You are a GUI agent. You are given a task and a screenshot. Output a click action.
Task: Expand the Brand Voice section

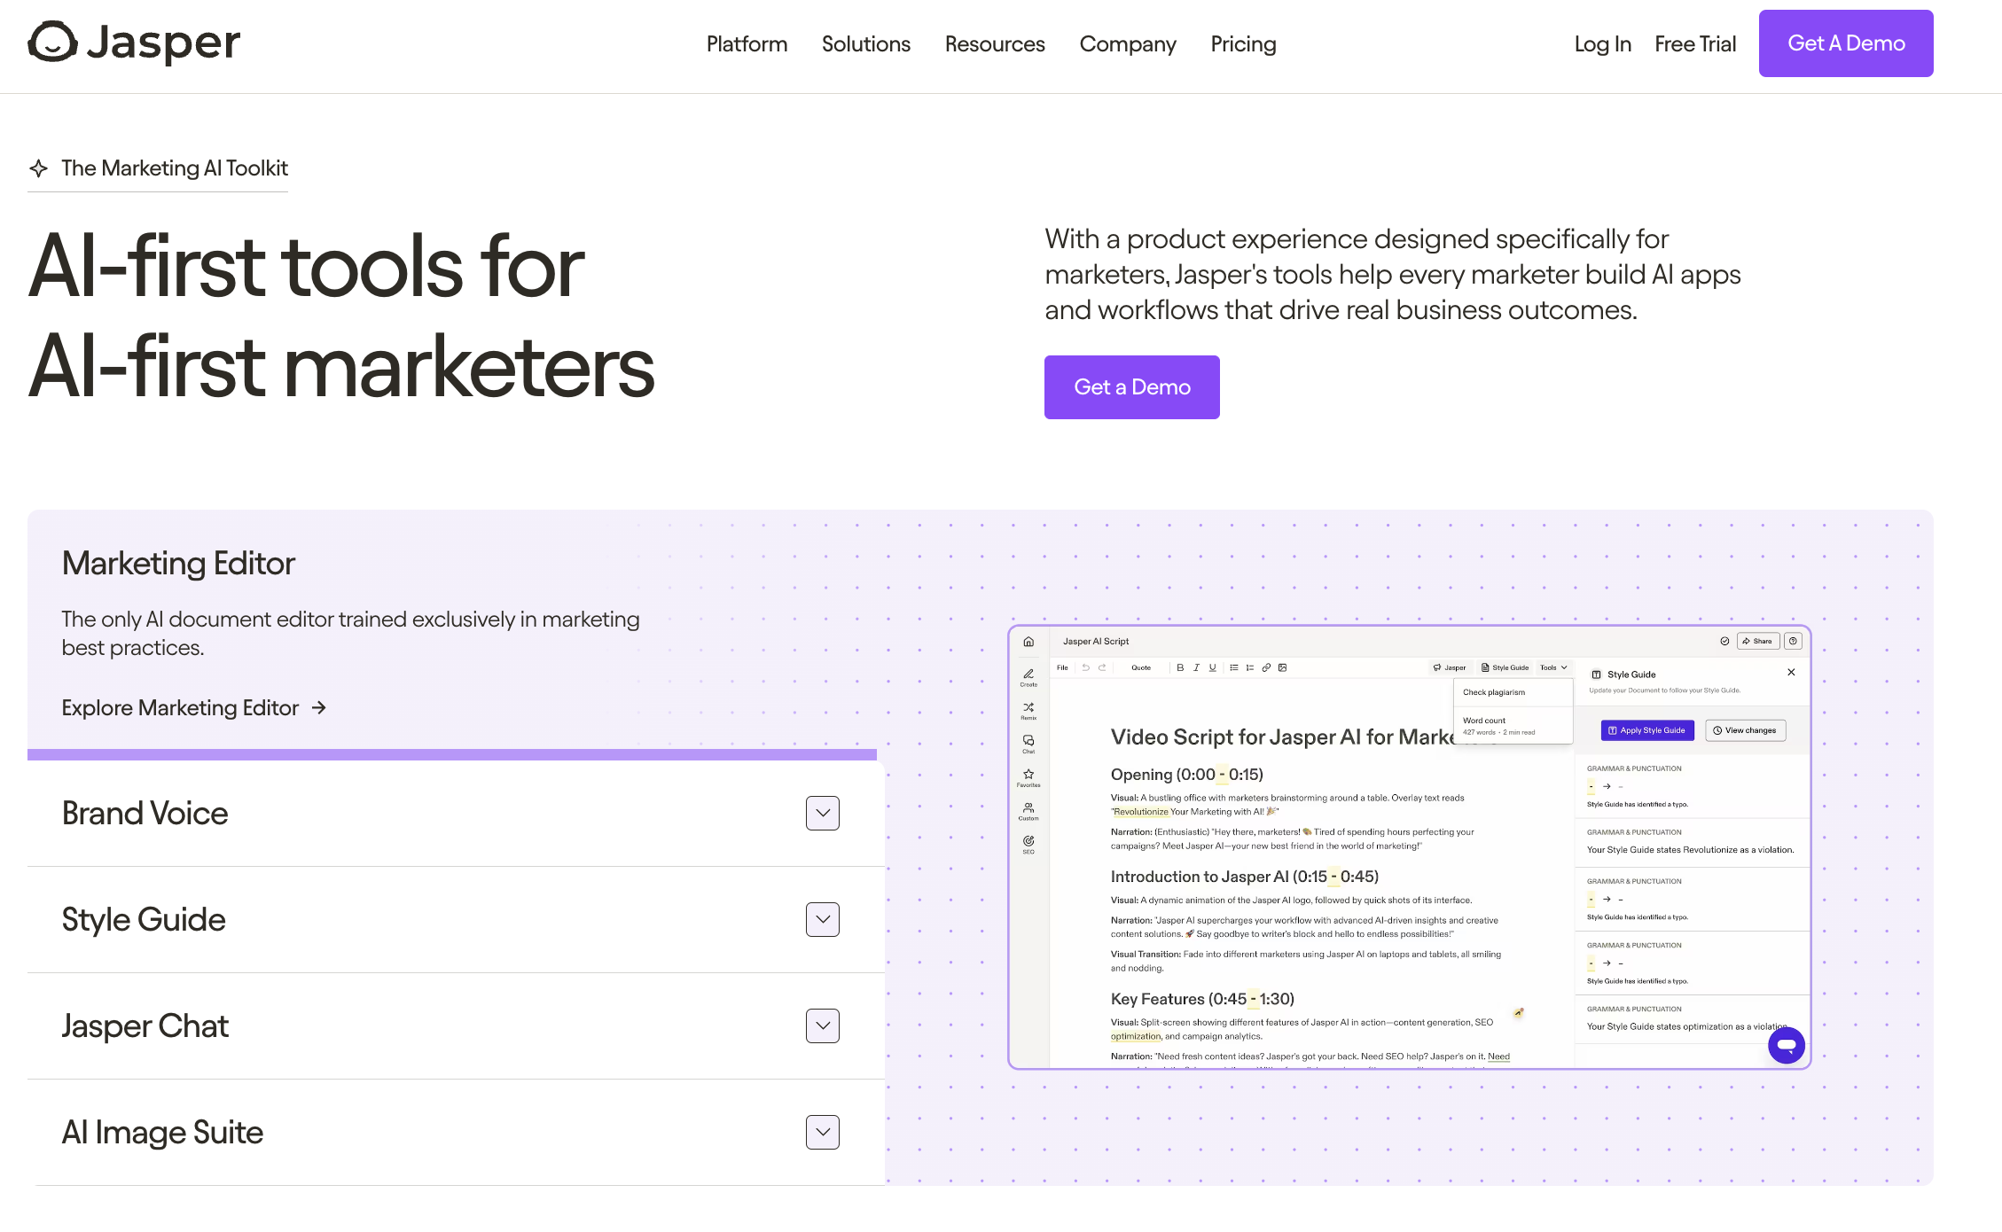coord(822,814)
